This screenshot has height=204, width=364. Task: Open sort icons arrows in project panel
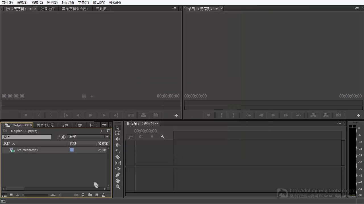pyautogui.click(x=60, y=195)
